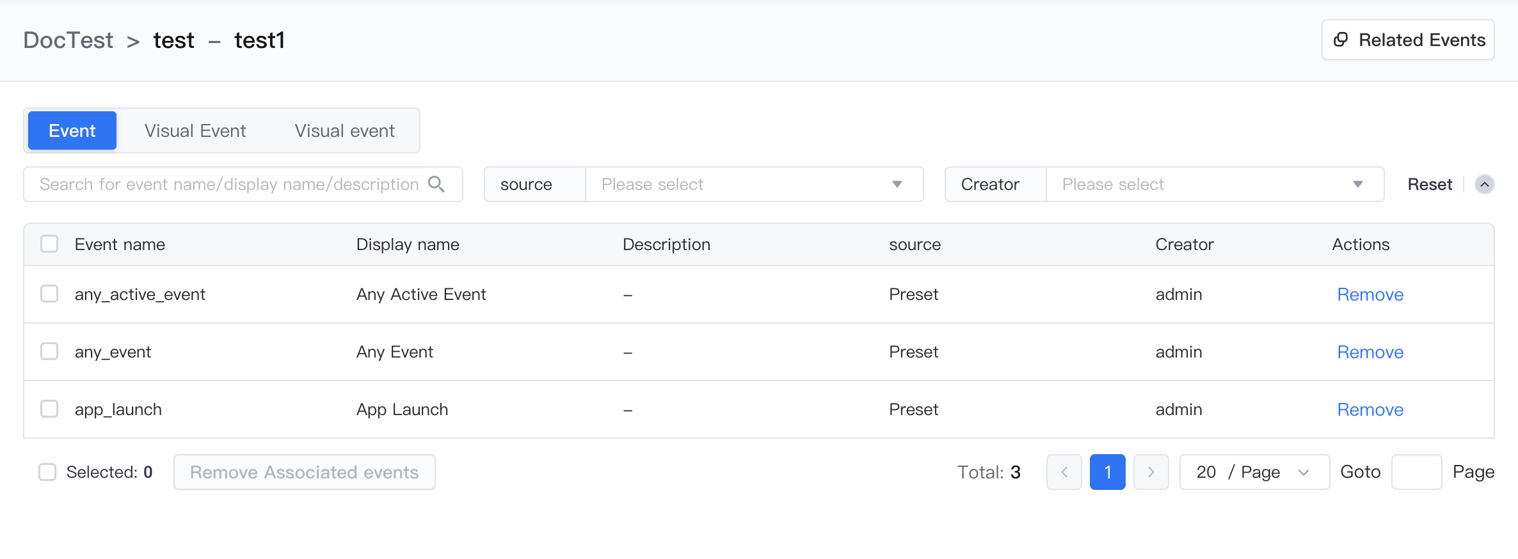This screenshot has height=559, width=1518.
Task: Check the app_launch row checkbox
Action: tap(49, 409)
